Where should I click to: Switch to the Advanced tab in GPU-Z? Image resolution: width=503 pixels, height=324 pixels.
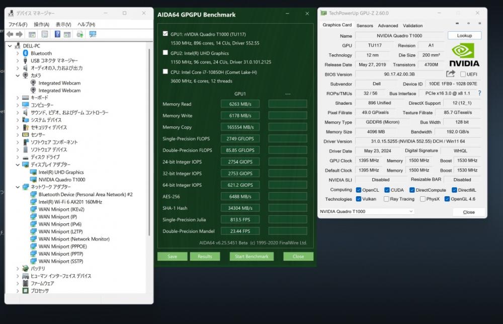[x=388, y=25]
